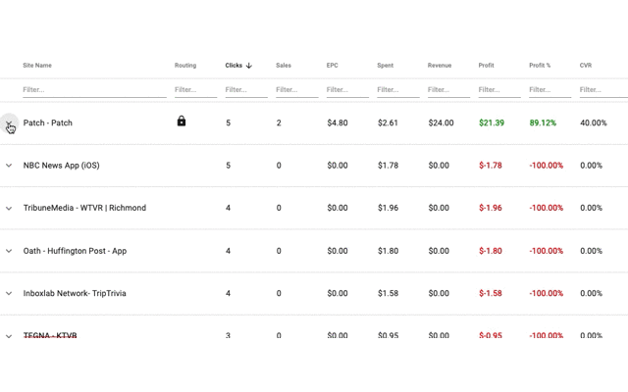Focus the EPC filter field
Screen dimensions: 628x392
click(x=347, y=90)
